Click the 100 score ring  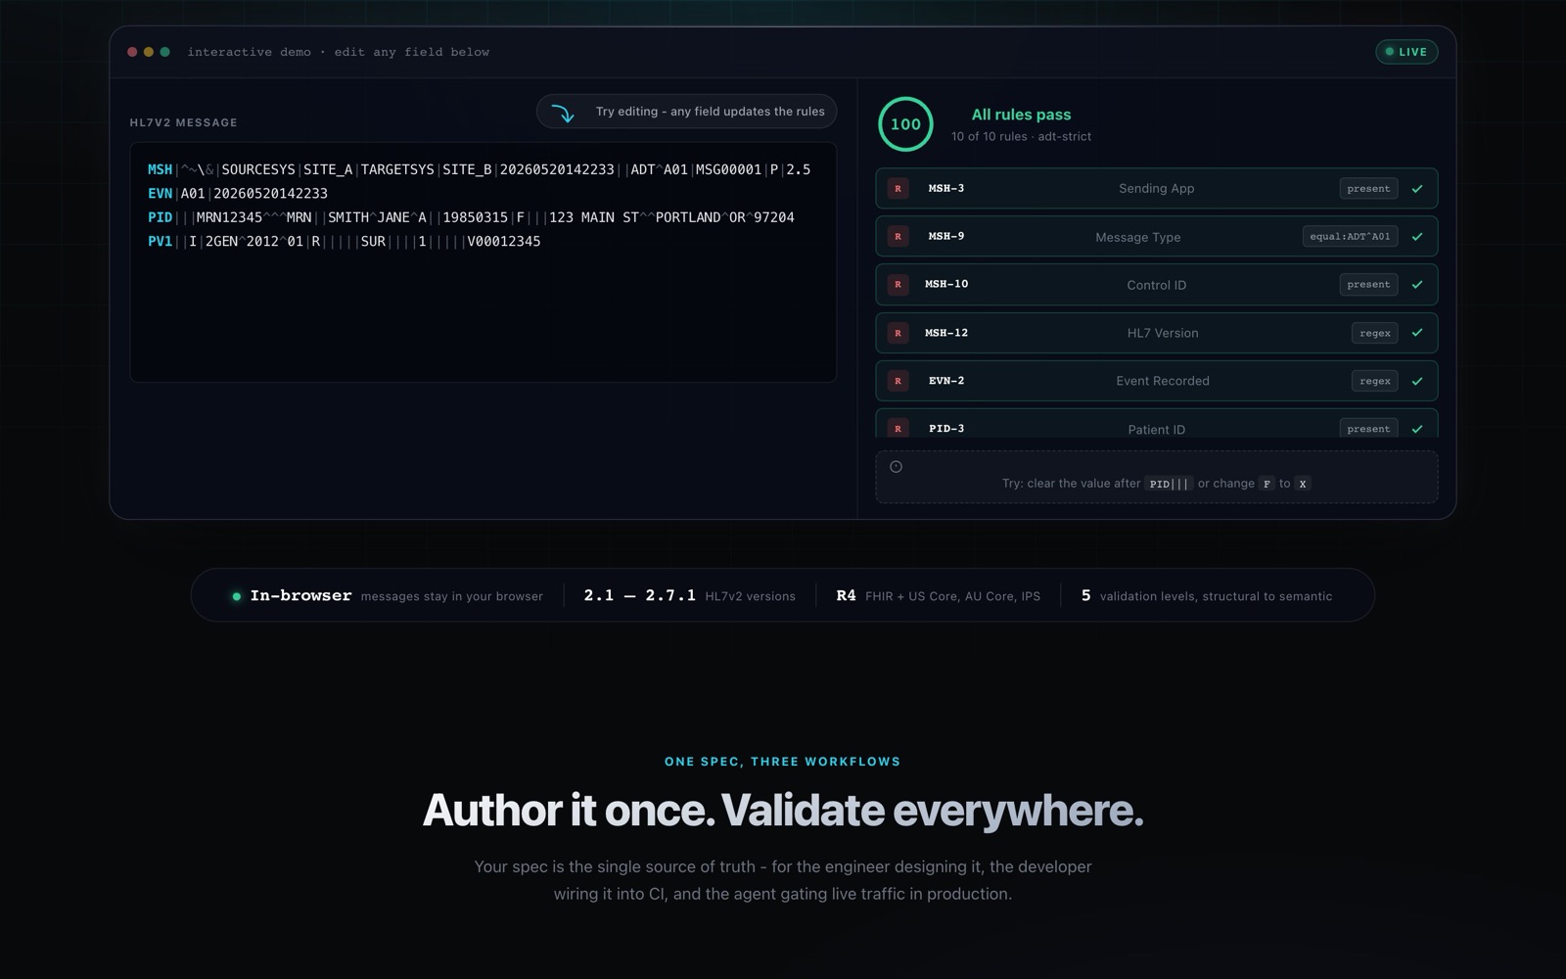pyautogui.click(x=905, y=124)
